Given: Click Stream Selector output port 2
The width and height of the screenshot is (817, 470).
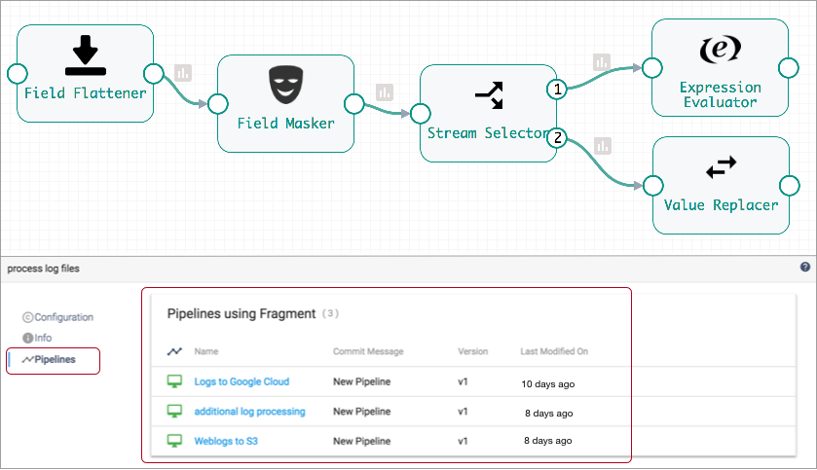Looking at the screenshot, I should 557,137.
